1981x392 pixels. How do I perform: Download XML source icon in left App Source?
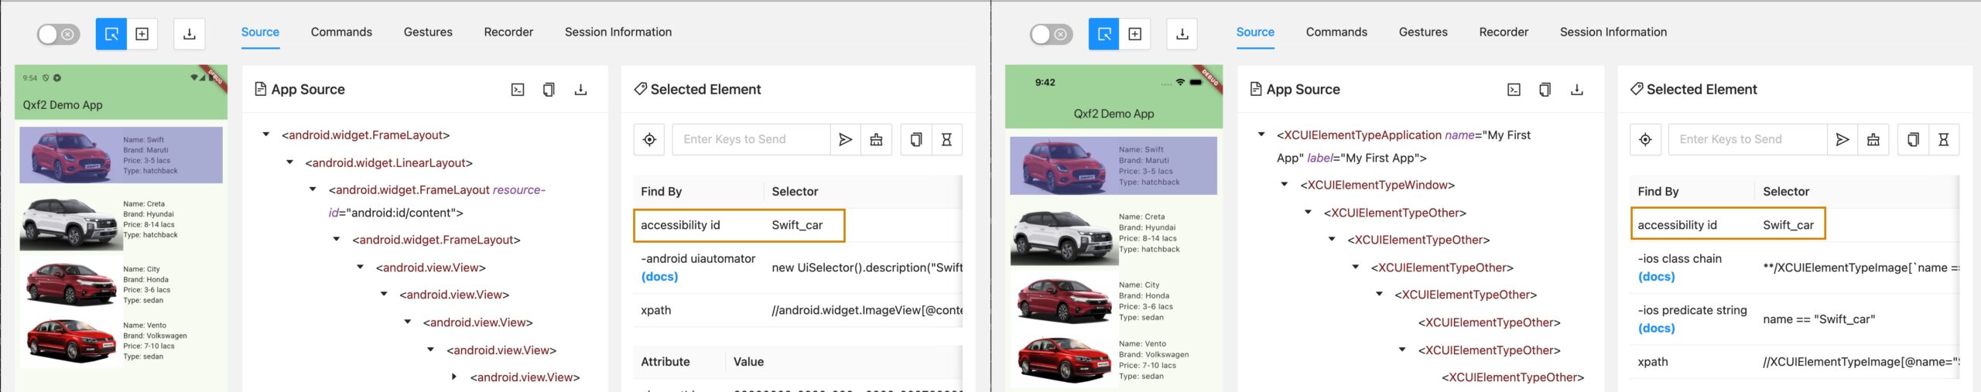[x=580, y=90]
